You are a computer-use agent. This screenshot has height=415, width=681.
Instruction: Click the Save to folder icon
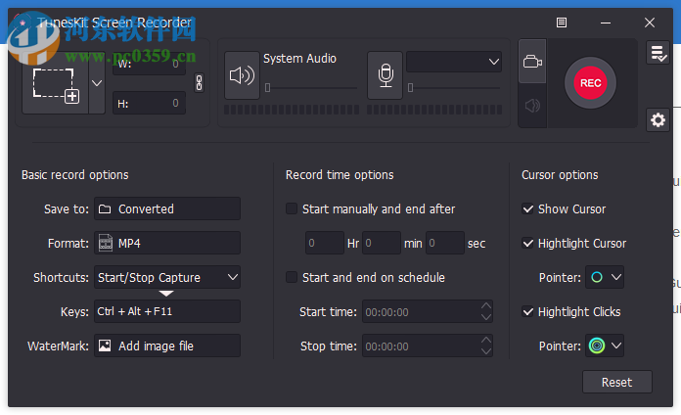coord(105,209)
